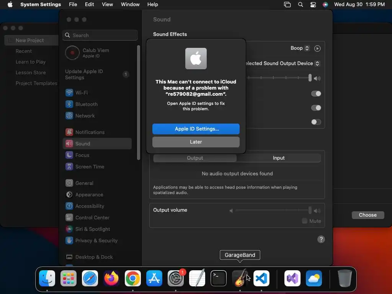The height and width of the screenshot is (294, 392).
Task: Open Notifications settings in sidebar
Action: pyautogui.click(x=97, y=132)
